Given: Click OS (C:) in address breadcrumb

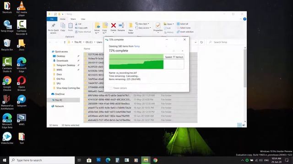Looking at the screenshot, I should pyautogui.click(x=89, y=42).
